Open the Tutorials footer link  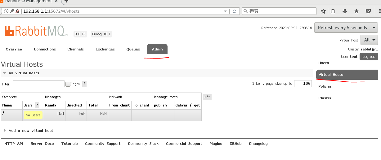point(69,144)
